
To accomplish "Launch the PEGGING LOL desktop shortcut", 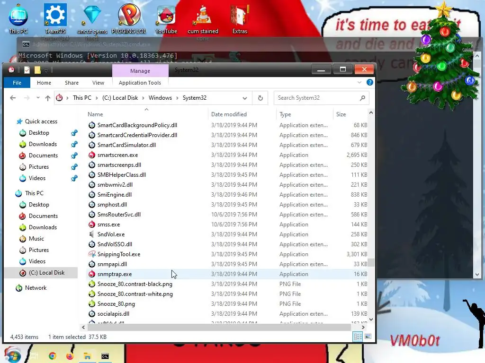I will pyautogui.click(x=129, y=18).
